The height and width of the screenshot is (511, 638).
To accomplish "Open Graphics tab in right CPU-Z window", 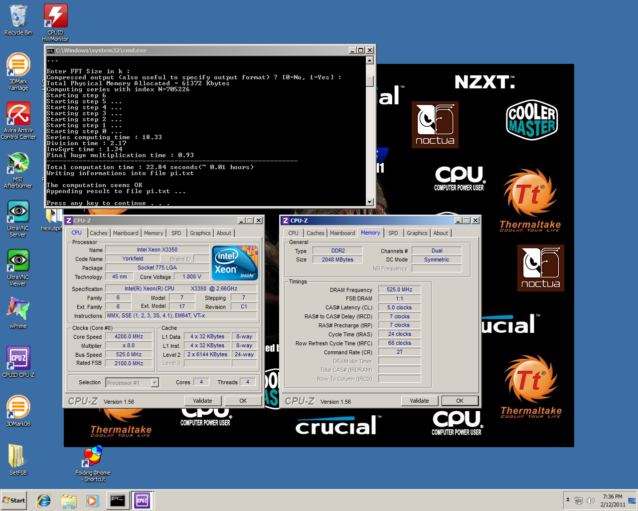I will [x=417, y=233].
